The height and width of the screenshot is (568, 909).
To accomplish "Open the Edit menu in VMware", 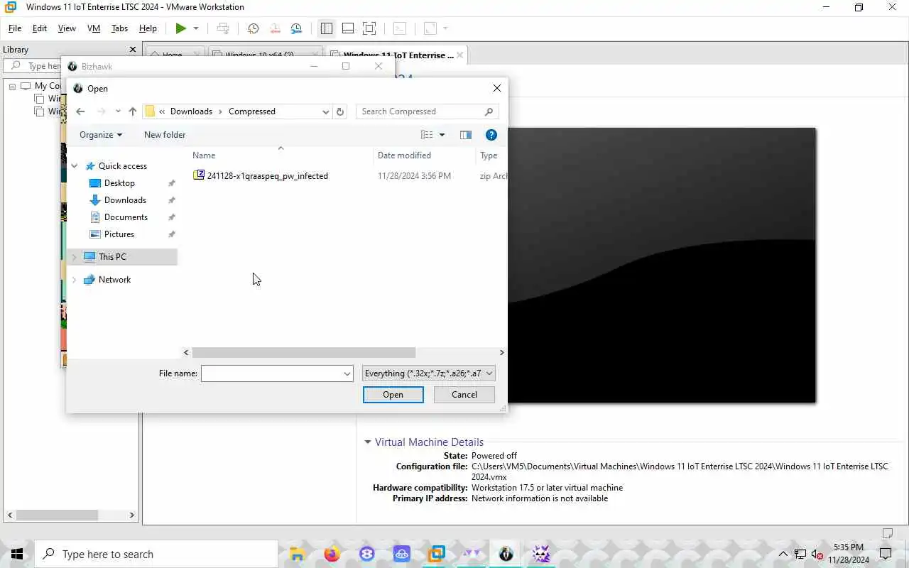I will (40, 28).
